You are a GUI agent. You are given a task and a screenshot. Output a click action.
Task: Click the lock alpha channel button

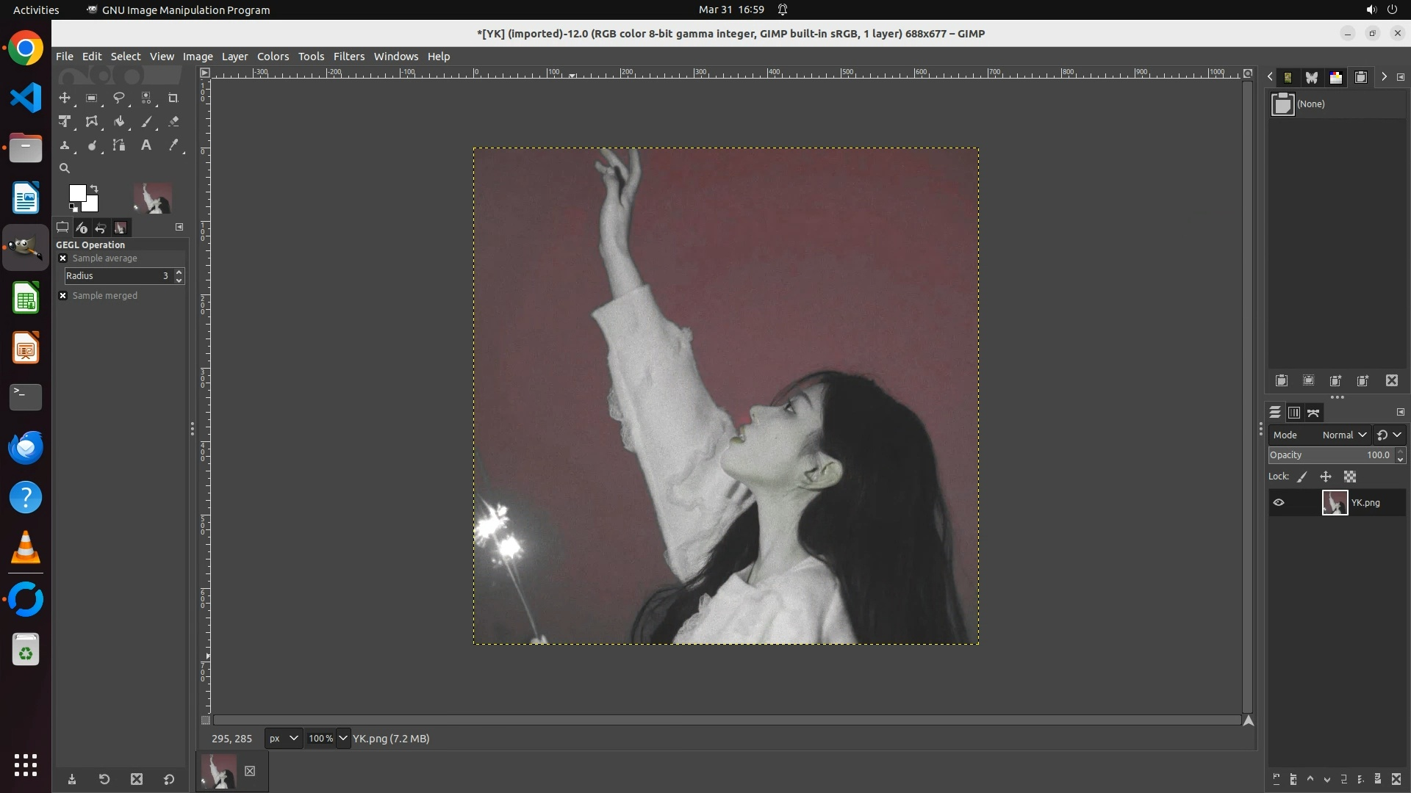tap(1350, 477)
